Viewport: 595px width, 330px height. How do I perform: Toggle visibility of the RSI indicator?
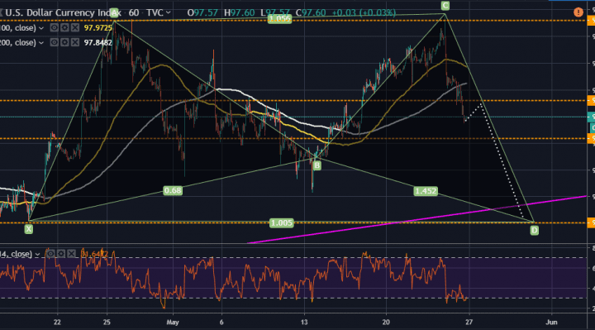[50, 254]
